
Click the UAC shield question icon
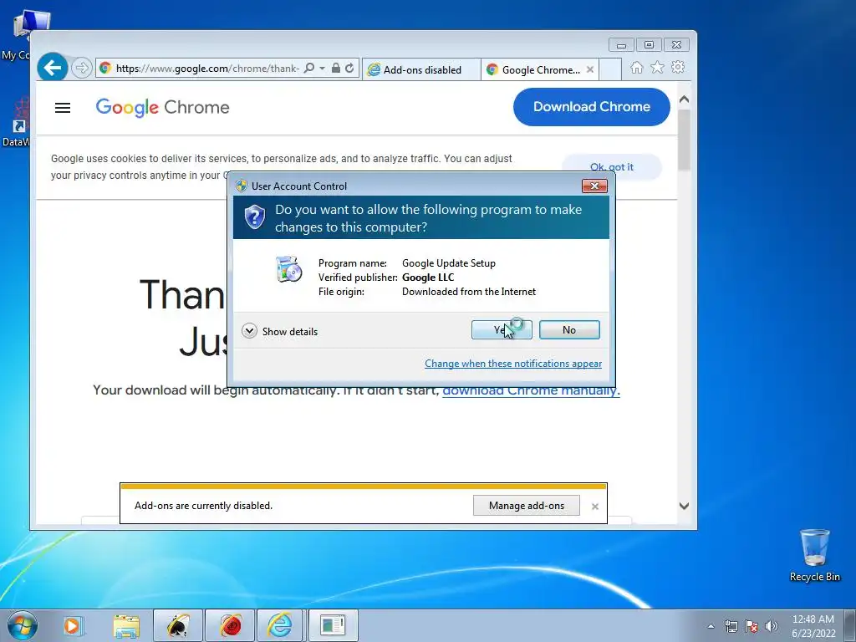pyautogui.click(x=254, y=217)
